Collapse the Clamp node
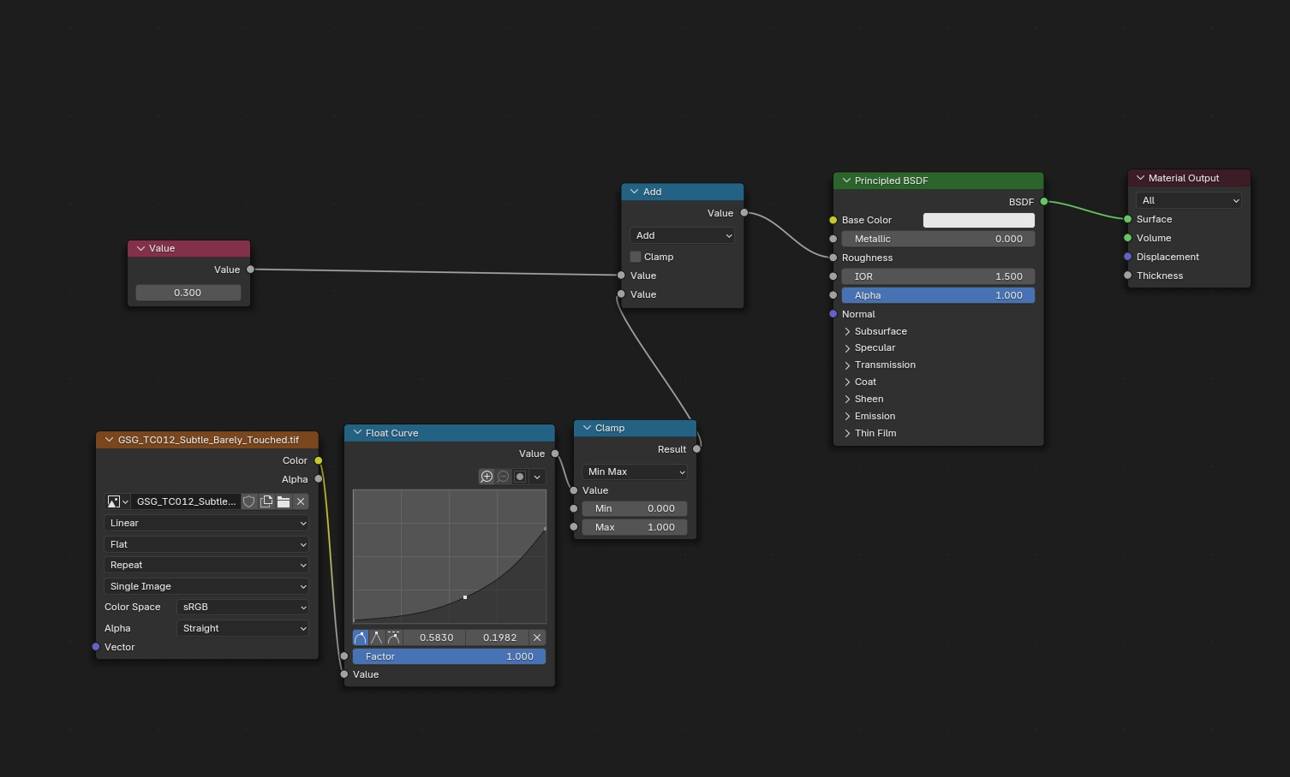1290x777 pixels. [587, 428]
